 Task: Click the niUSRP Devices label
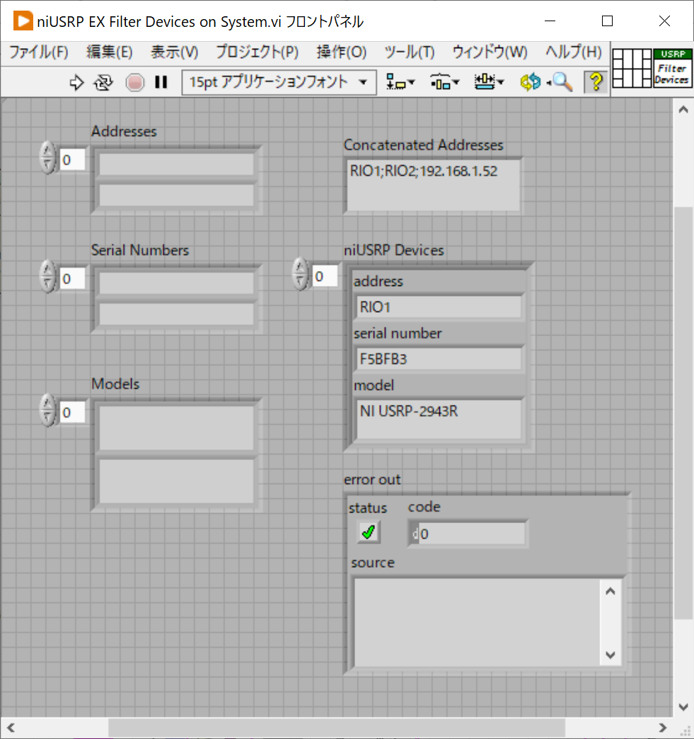click(x=394, y=250)
